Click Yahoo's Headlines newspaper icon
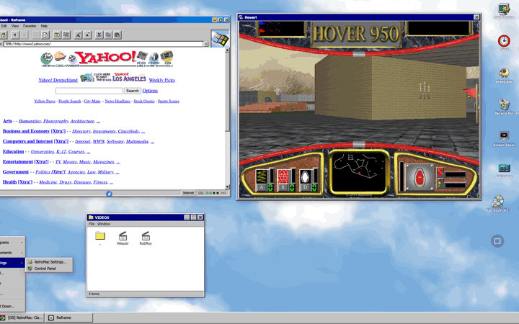Screen dimensions: 519x324 click(x=142, y=59)
